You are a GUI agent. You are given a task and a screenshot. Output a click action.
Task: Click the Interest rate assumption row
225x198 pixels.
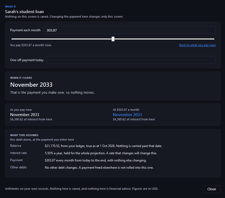[84, 153]
